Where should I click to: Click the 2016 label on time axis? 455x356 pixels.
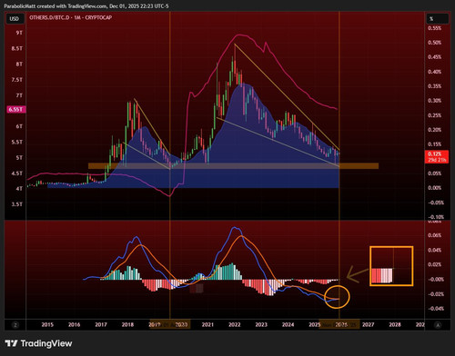[x=74, y=325]
